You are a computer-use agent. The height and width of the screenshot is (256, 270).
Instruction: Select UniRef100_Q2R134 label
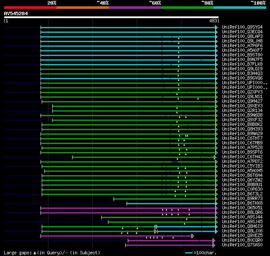[x=242, y=111]
